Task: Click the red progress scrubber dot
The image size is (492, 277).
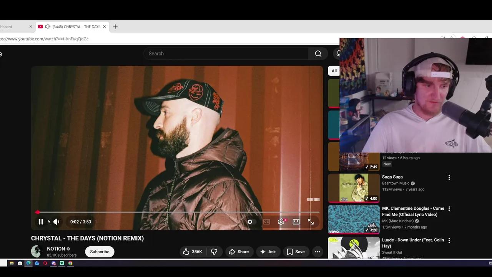Action: coord(37,212)
